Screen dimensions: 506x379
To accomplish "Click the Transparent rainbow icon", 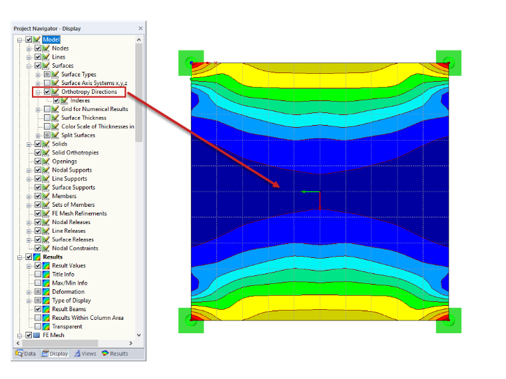I will [x=46, y=326].
